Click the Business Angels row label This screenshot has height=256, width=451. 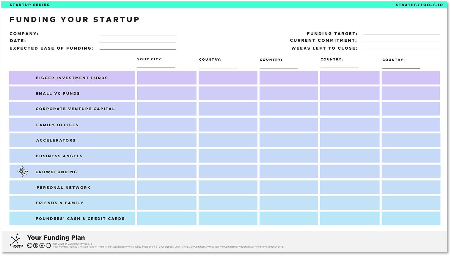[59, 156]
